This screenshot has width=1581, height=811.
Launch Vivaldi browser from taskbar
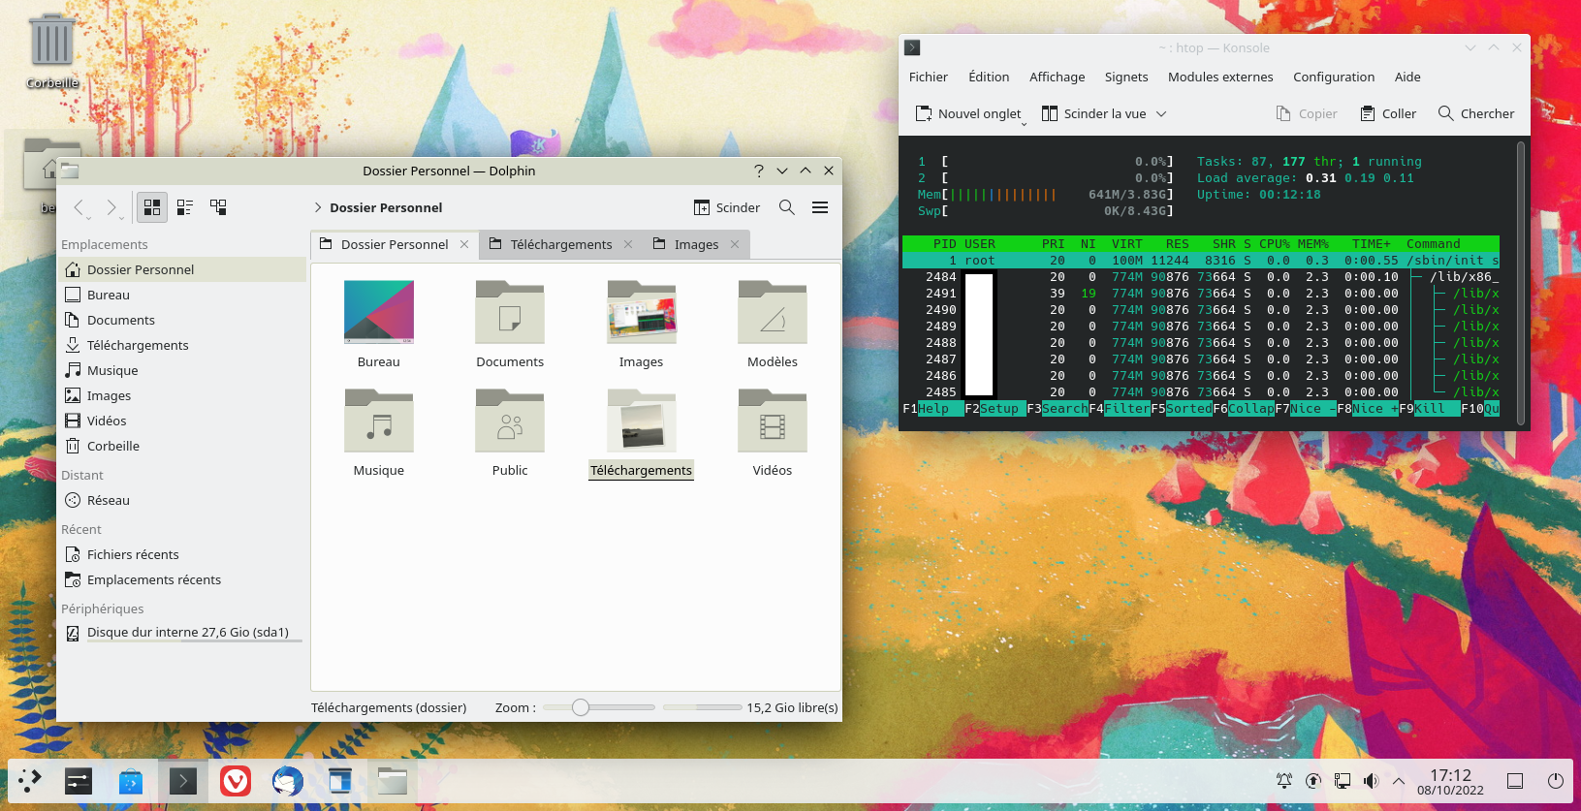coord(236,781)
